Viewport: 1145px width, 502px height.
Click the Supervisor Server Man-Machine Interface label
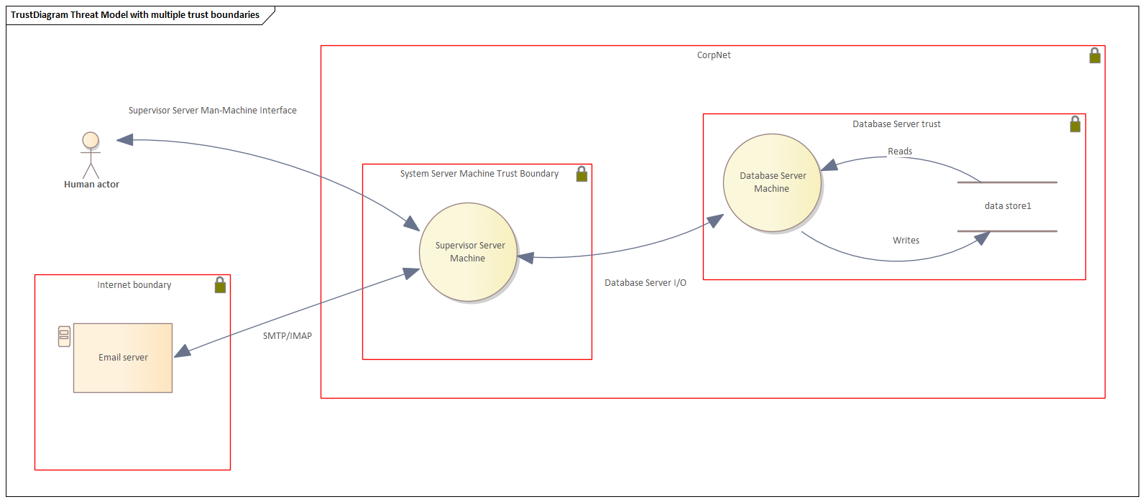(212, 111)
